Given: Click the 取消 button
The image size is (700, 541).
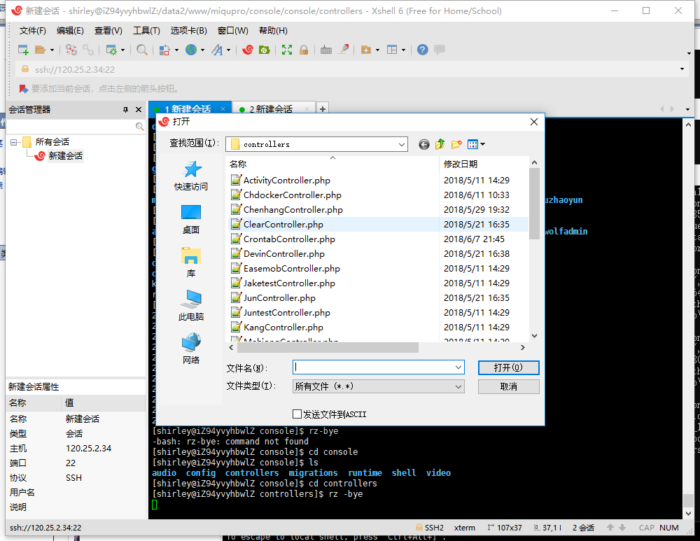Looking at the screenshot, I should (x=508, y=386).
